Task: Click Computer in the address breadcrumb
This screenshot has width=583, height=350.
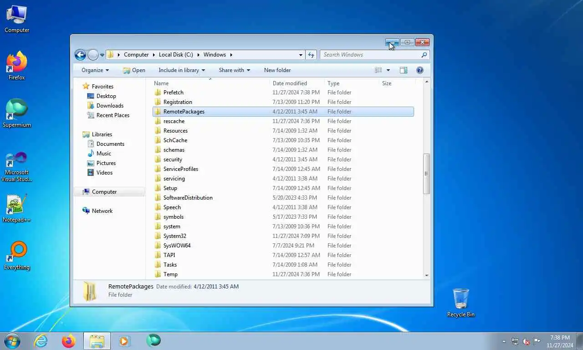Action: coord(136,55)
